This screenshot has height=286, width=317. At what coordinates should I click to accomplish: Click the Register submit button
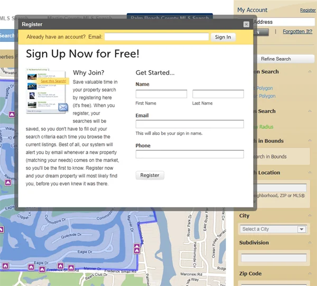pos(150,175)
